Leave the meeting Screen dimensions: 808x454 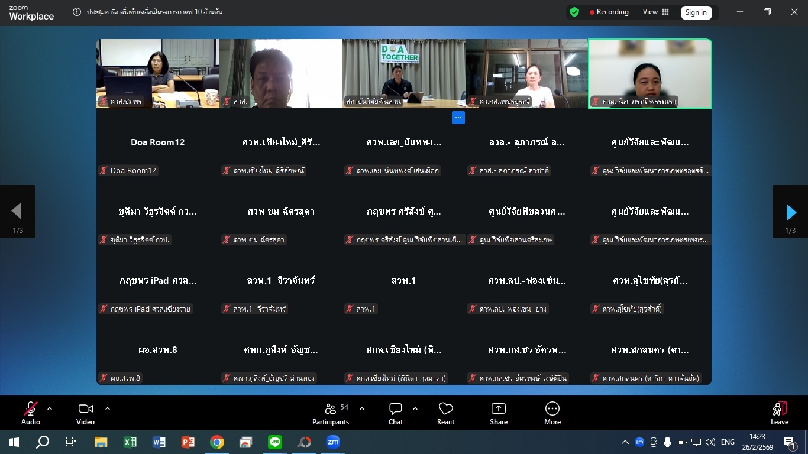tap(779, 413)
